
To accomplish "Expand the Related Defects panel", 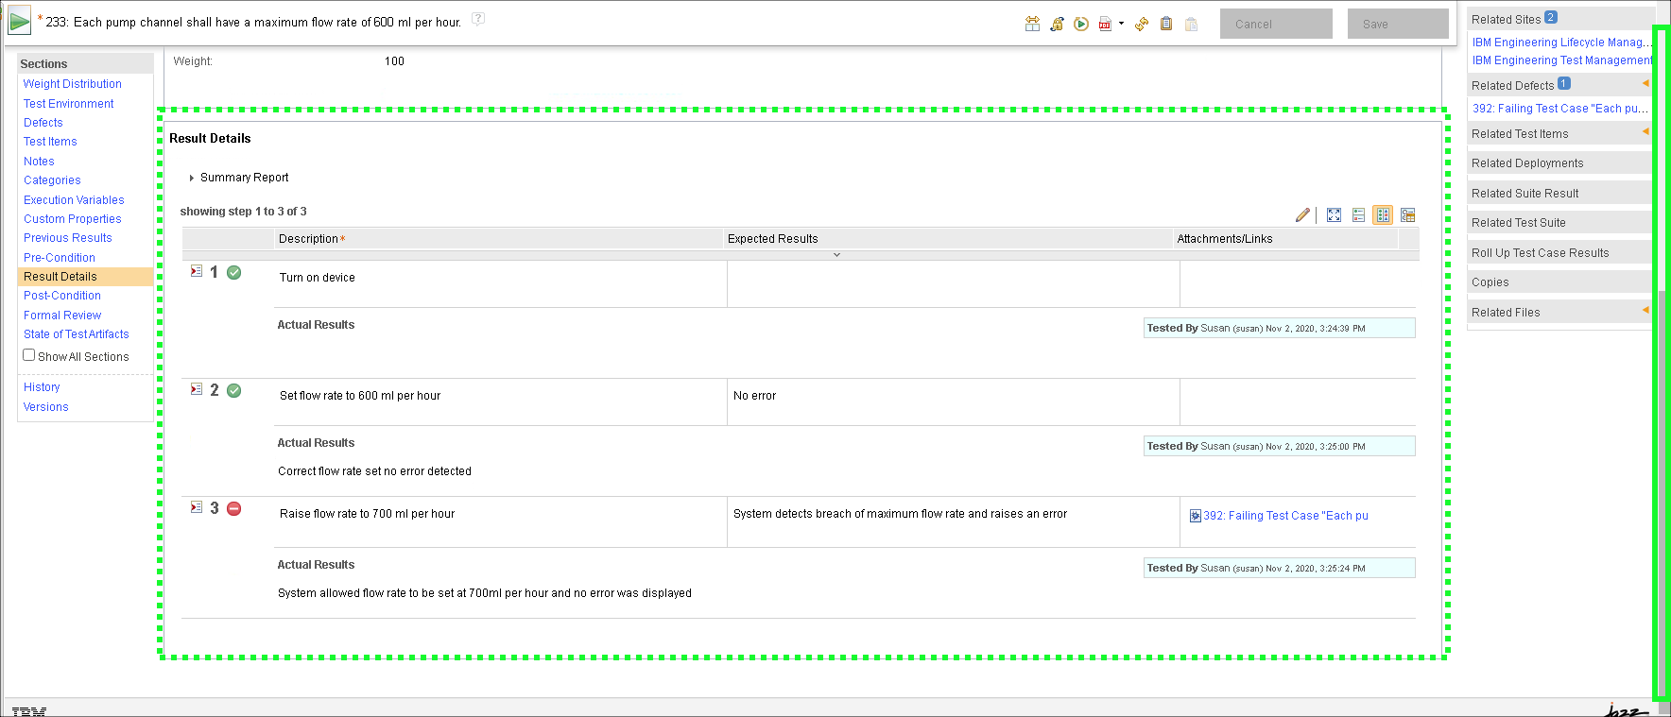I will click(x=1512, y=85).
